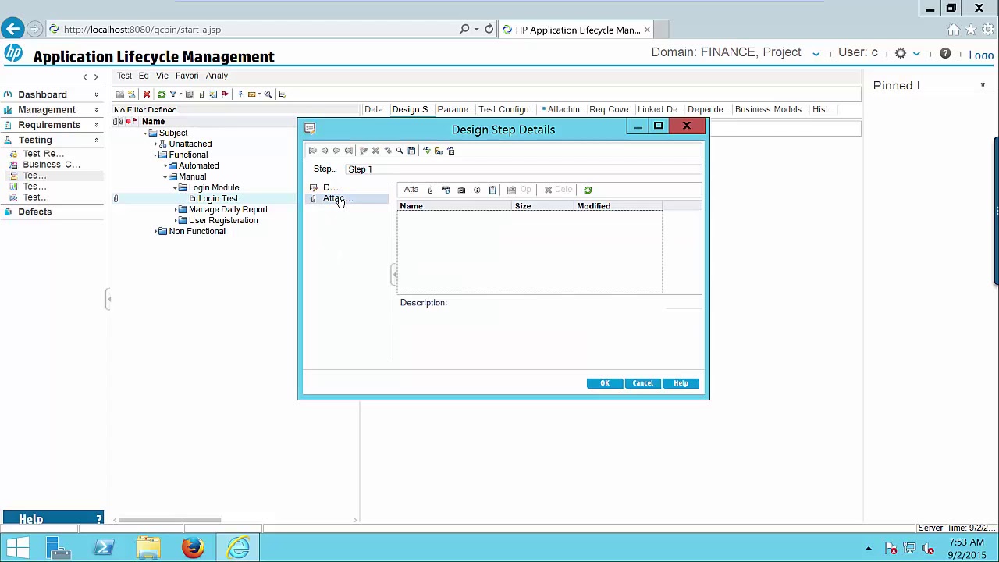
Task: Click First Step navigation icon in dialog
Action: coord(312,151)
